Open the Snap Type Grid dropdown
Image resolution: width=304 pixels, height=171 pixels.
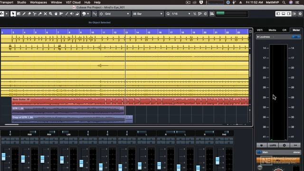(117, 14)
